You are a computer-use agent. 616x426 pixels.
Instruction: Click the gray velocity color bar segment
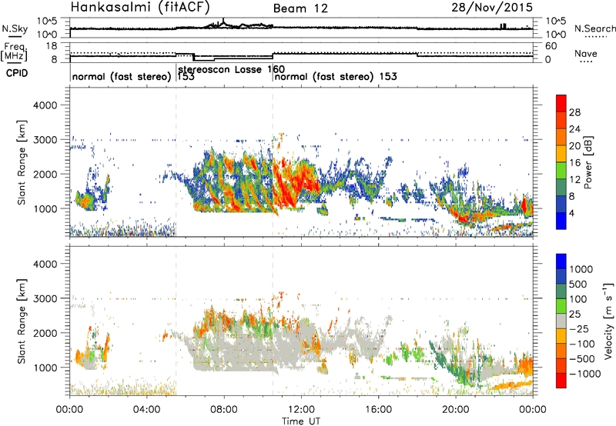561,321
